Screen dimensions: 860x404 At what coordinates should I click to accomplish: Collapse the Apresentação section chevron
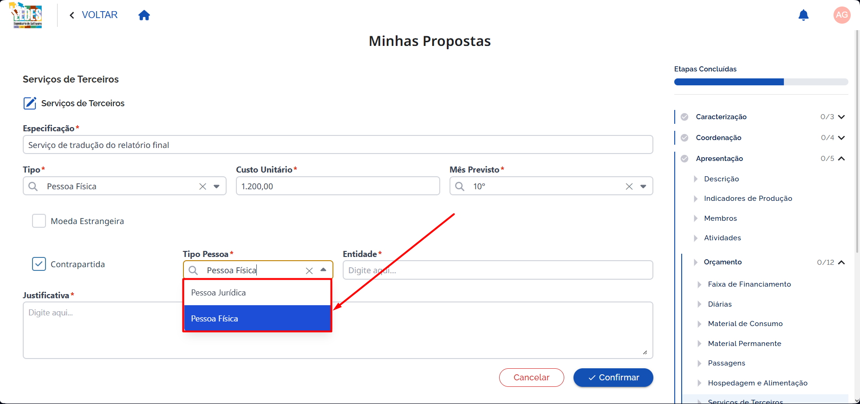click(841, 159)
